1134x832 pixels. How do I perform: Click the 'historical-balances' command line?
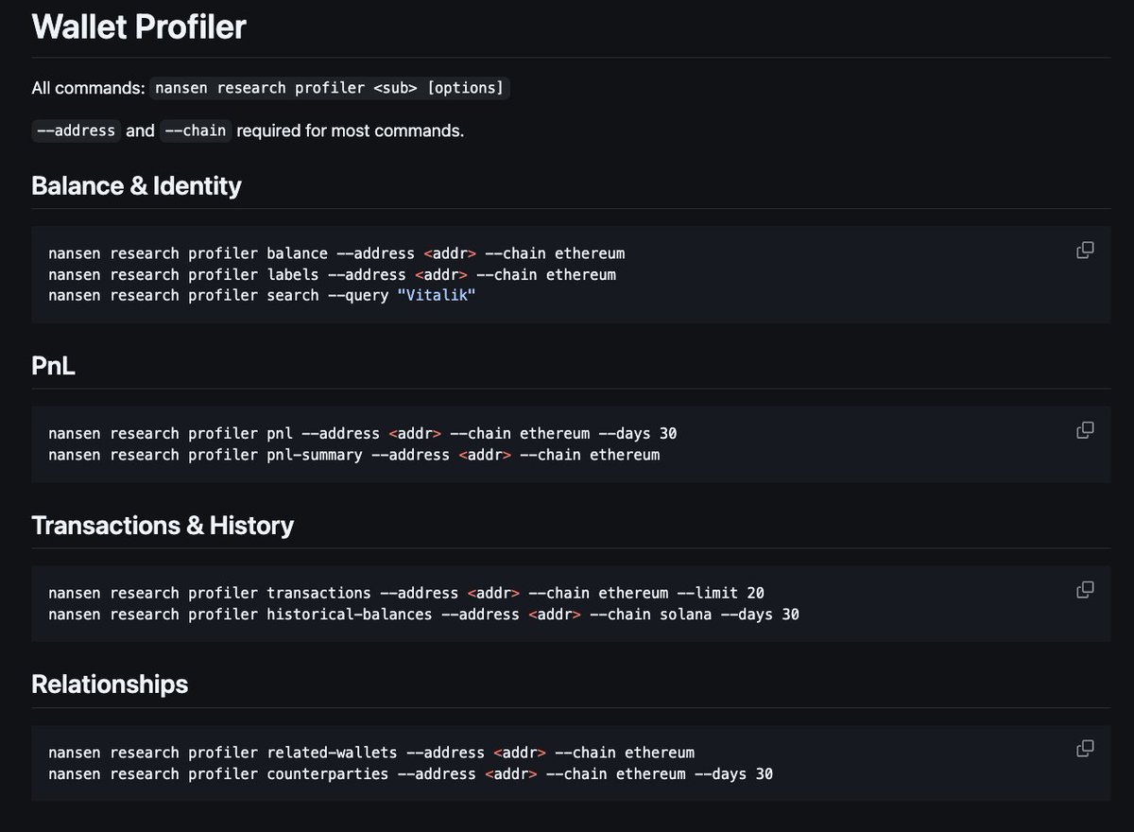pyautogui.click(x=423, y=615)
